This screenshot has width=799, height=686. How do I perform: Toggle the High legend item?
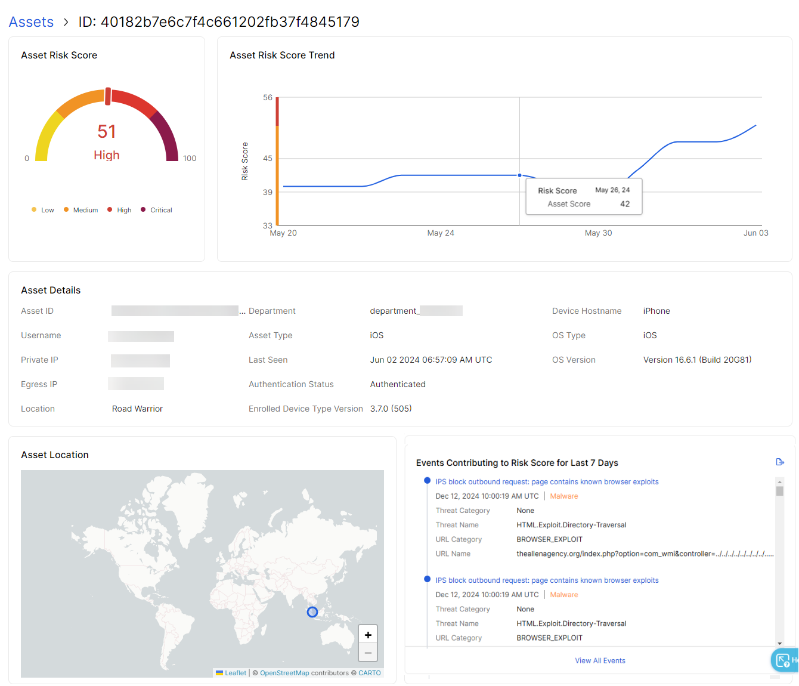point(119,210)
